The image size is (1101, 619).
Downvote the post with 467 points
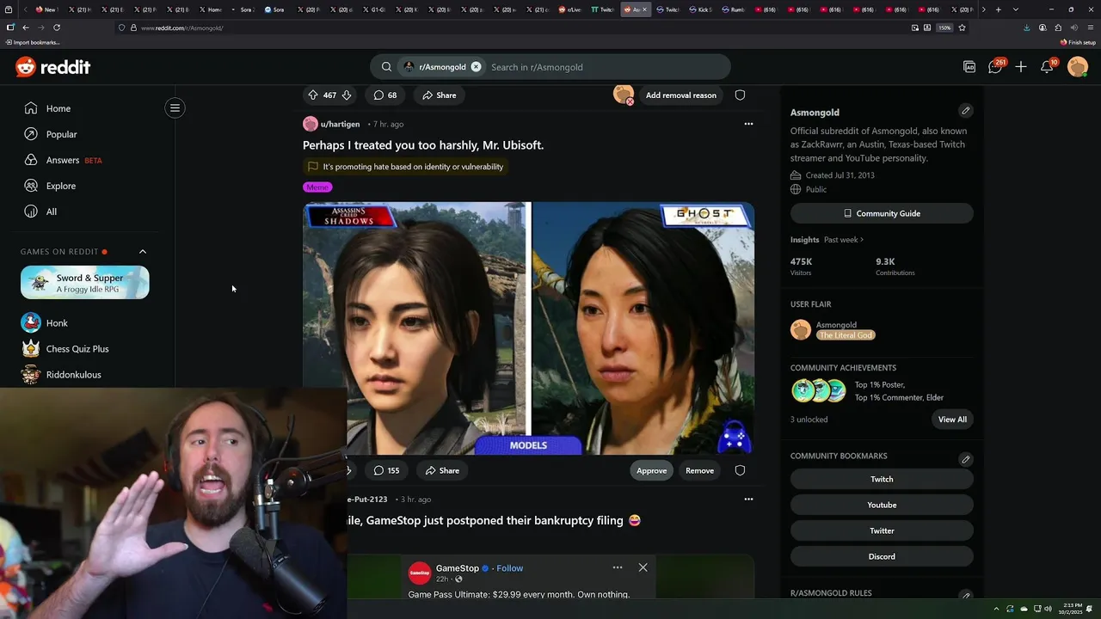coord(347,95)
